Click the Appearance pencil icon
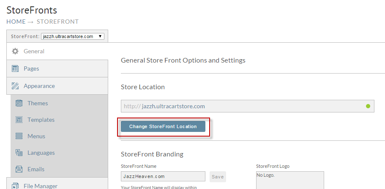The height and width of the screenshot is (189, 385). (15, 86)
